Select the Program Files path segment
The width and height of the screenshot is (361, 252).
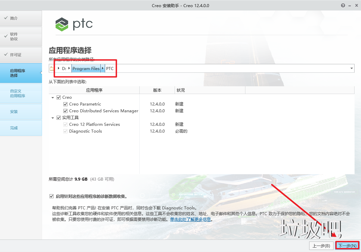pos(86,69)
